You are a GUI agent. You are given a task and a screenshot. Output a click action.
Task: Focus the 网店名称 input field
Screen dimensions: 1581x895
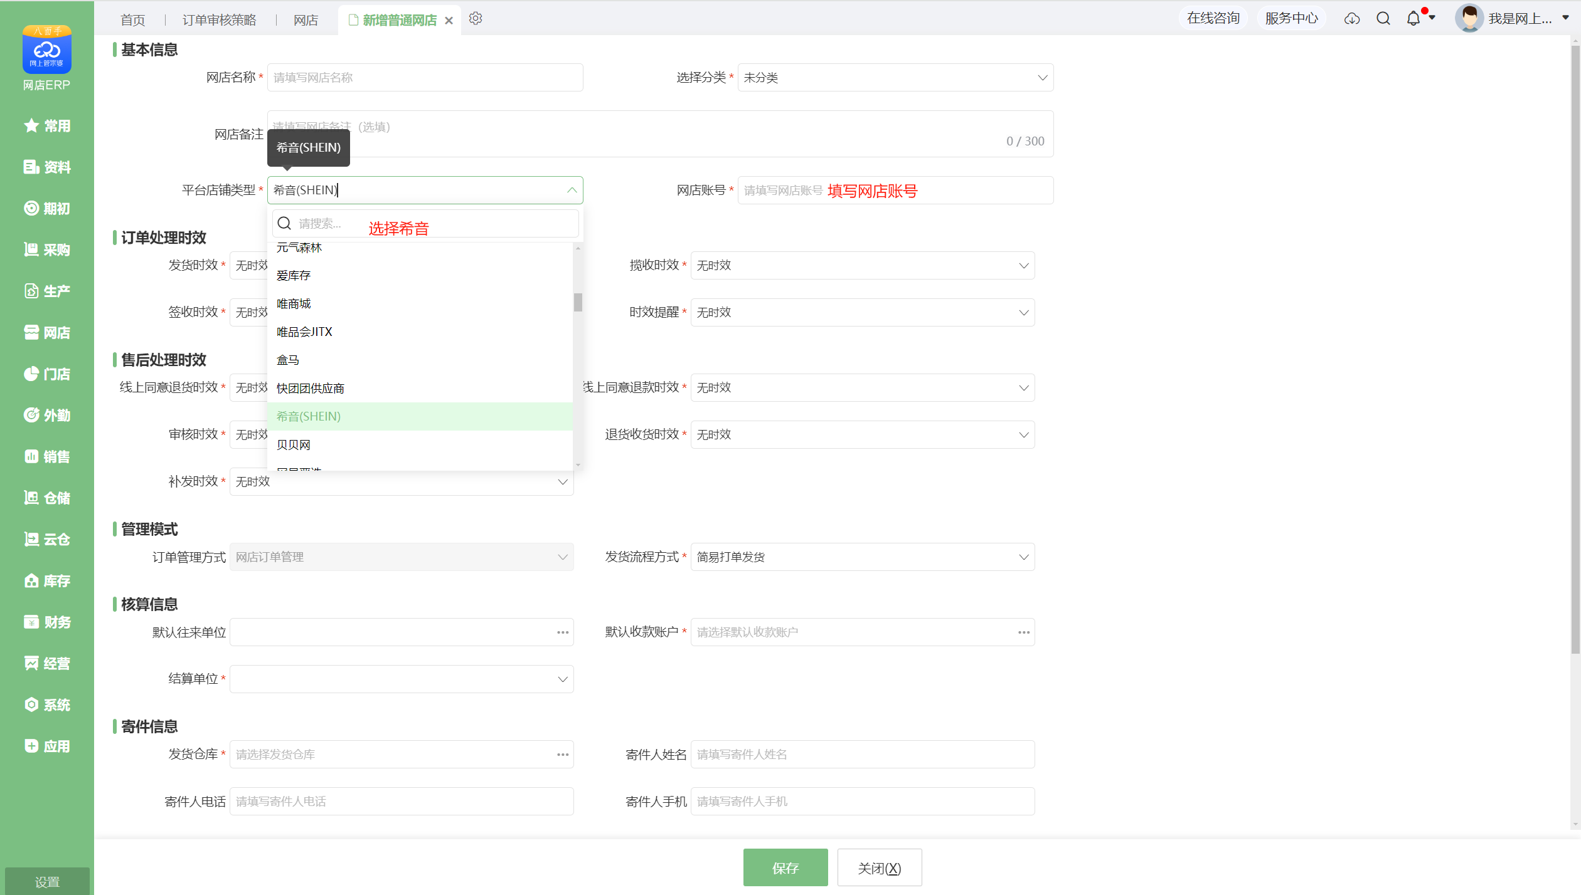(x=425, y=78)
